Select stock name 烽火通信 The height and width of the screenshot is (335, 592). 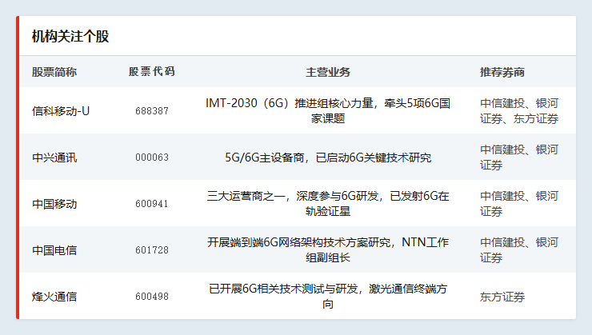(54, 297)
